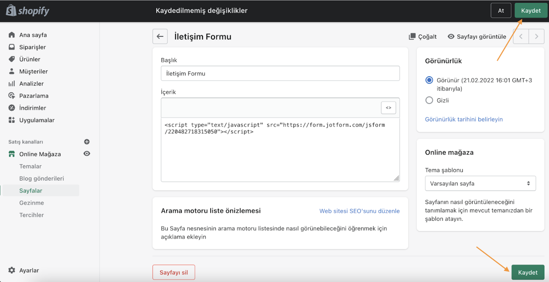Screen dimensions: 549x282
Task: Click the At discard button
Action: [501, 11]
